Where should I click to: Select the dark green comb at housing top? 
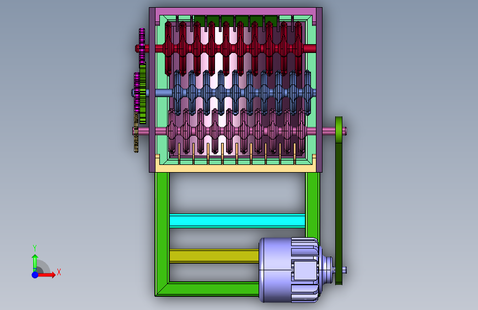(235, 20)
